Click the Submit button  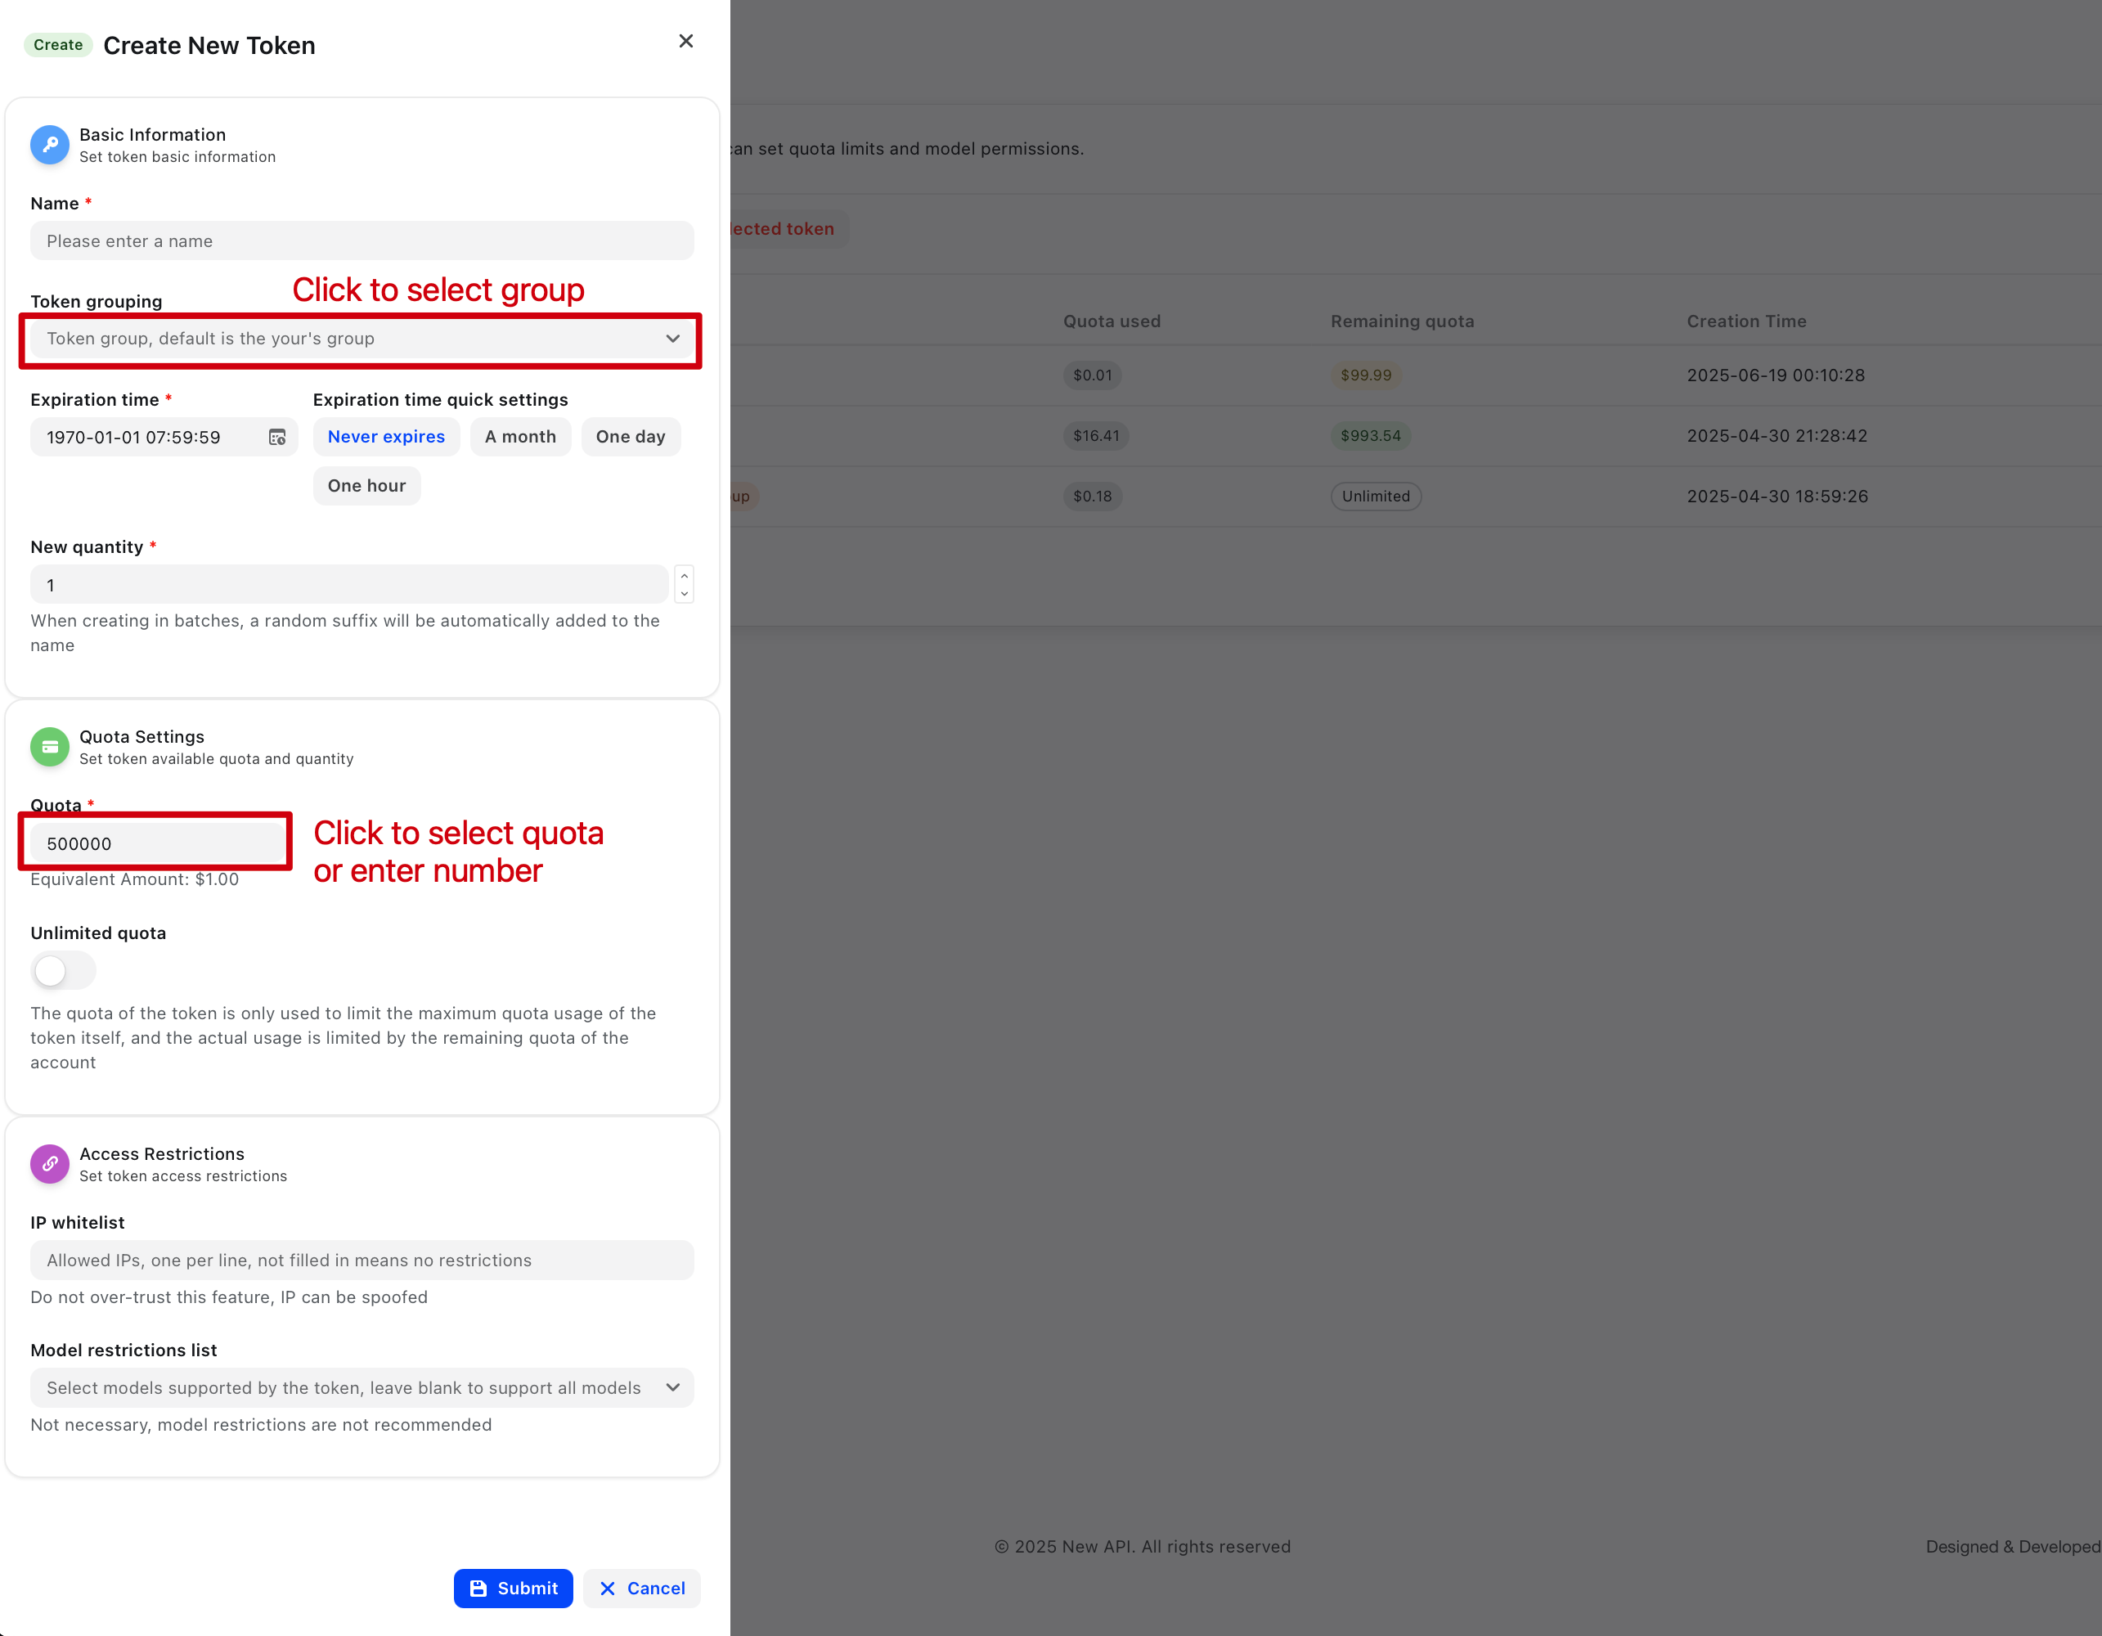click(x=513, y=1588)
